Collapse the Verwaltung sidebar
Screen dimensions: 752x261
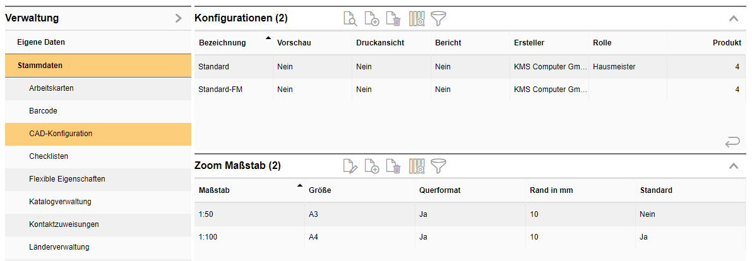179,18
